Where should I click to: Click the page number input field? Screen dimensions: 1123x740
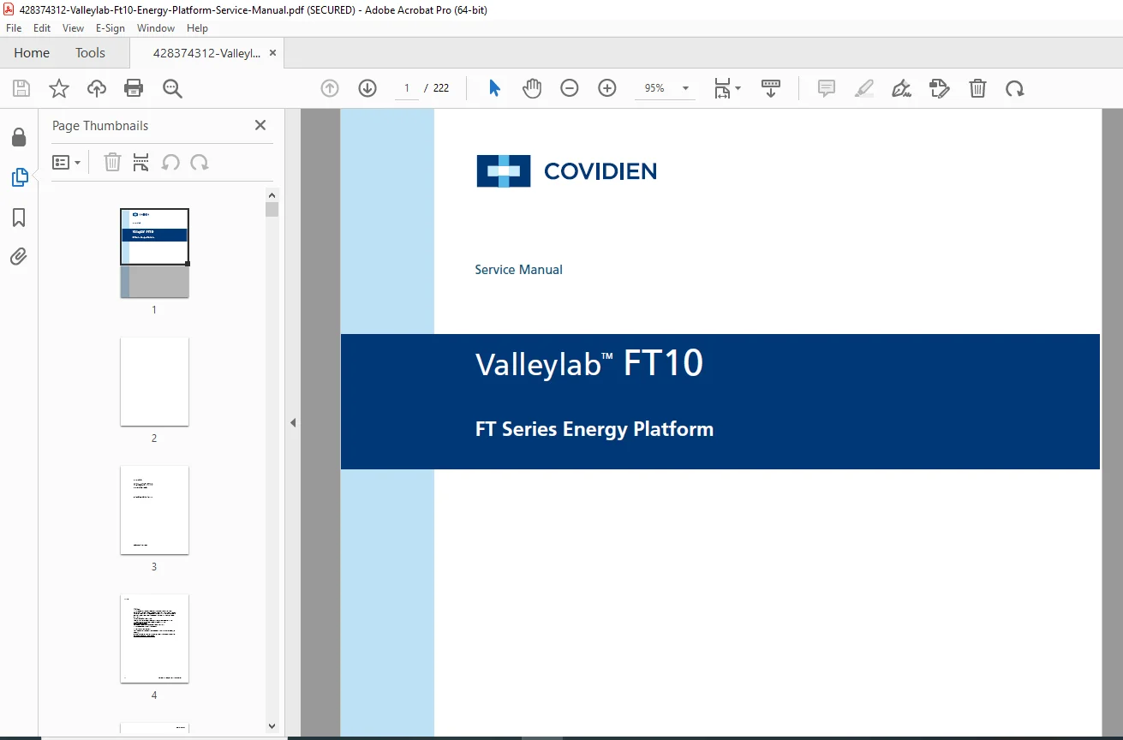(406, 88)
